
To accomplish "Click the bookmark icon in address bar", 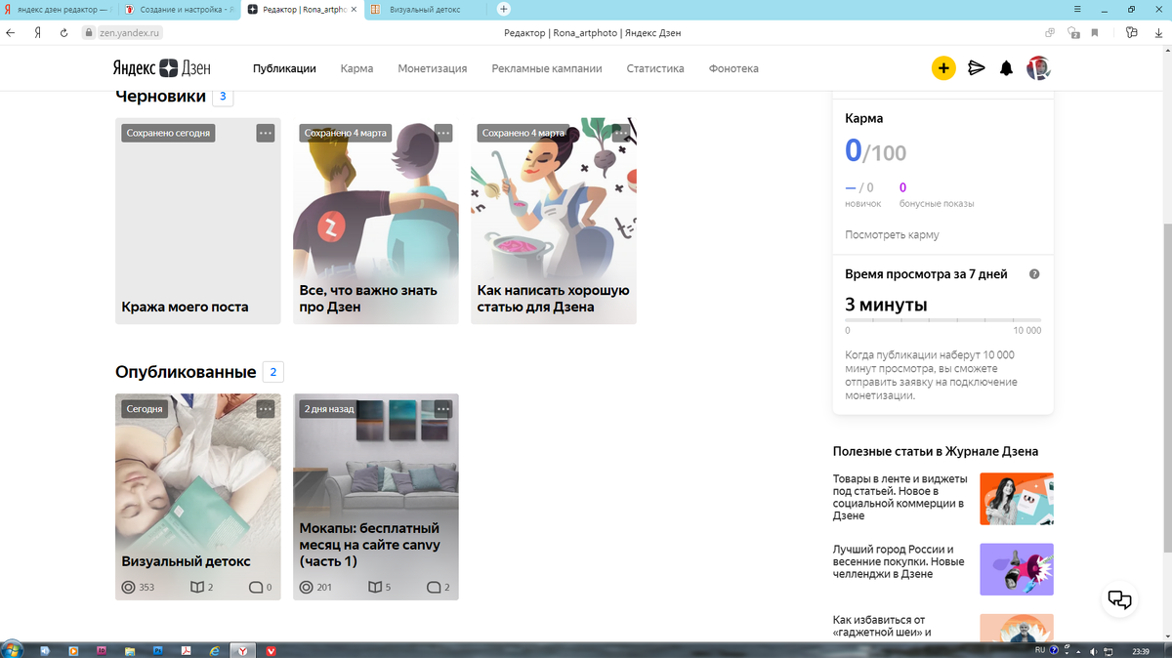I will pos(1095,32).
